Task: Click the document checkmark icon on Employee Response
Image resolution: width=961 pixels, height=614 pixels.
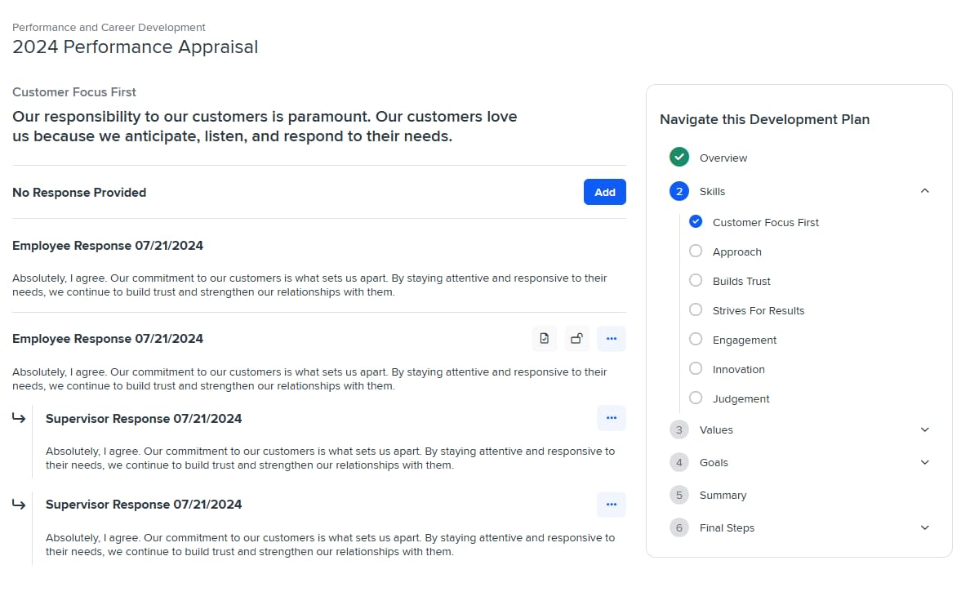Action: (545, 339)
